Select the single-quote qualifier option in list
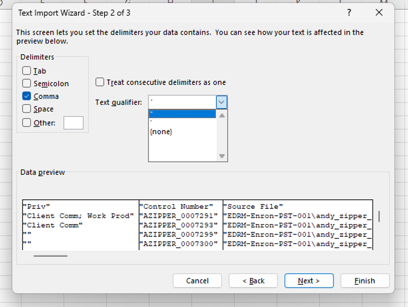This screenshot has width=408, height=307. click(182, 122)
